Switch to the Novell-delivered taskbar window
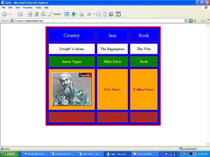This screenshot has width=210, height=157. [35, 154]
